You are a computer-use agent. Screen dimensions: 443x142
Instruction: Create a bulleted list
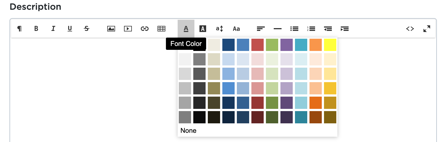294,29
